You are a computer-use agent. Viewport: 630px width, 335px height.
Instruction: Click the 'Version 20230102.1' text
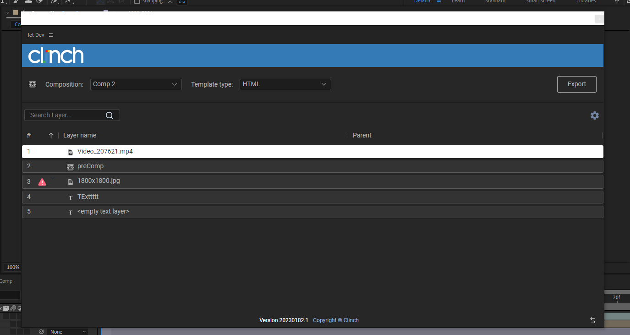[x=284, y=320]
